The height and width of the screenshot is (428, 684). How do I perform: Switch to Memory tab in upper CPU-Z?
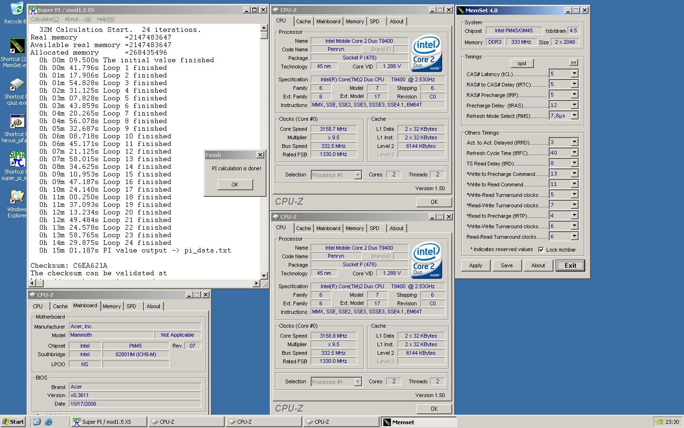355,21
